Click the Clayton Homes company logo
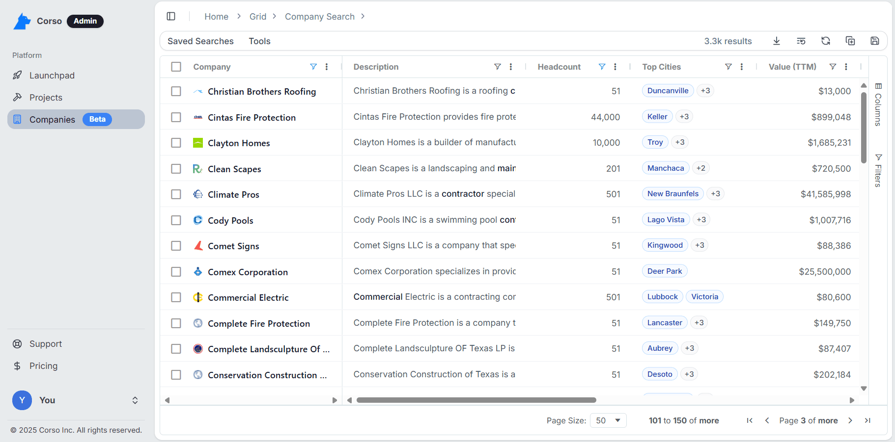The width and height of the screenshot is (895, 442). [x=198, y=143]
